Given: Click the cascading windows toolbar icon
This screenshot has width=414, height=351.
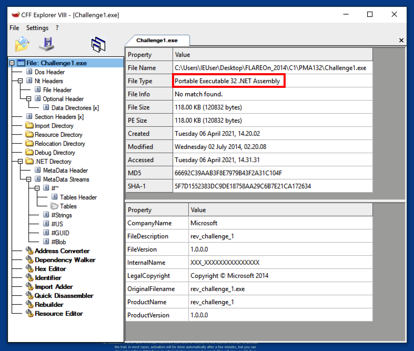Looking at the screenshot, I should coord(98,44).
